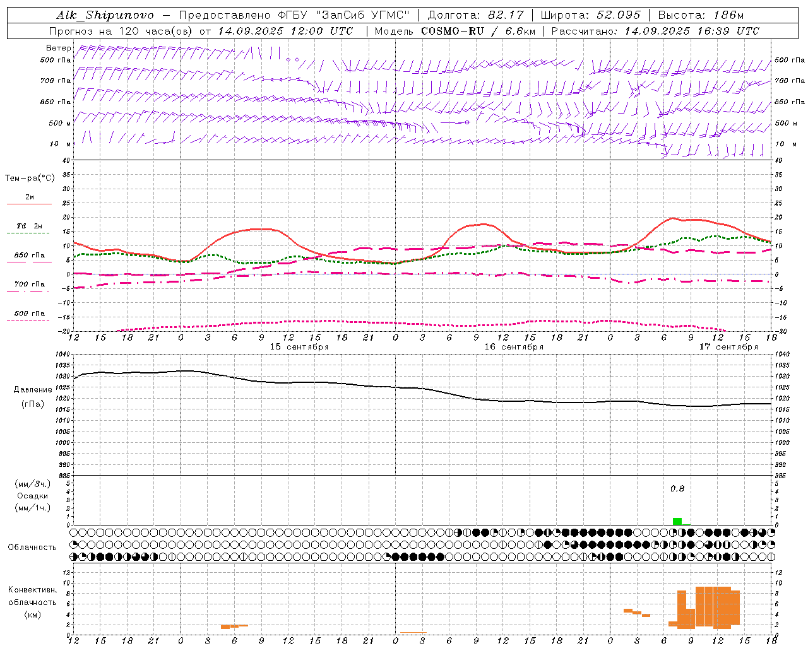The height and width of the screenshot is (646, 808).
Task: Click the "Тем-ра(°C)" temperature panel label
Action: [x=30, y=179]
